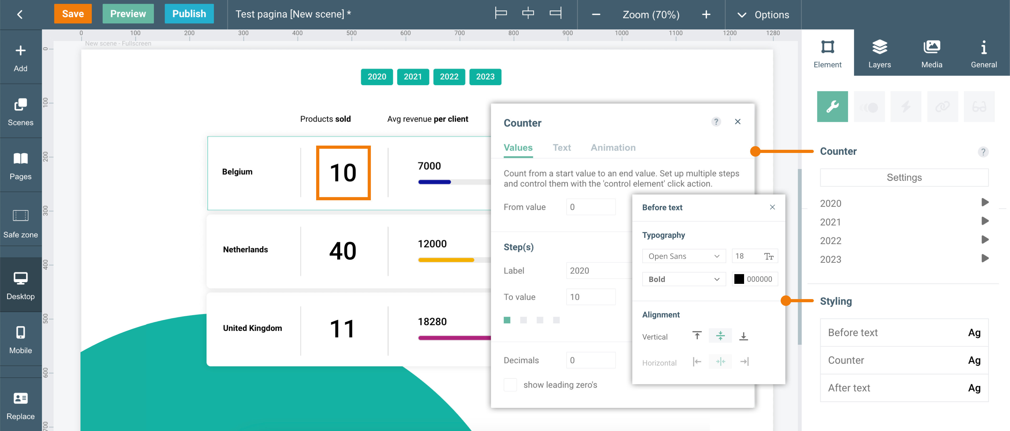The width and height of the screenshot is (1010, 431).
Task: Click the font size field 18
Action: pyautogui.click(x=754, y=256)
